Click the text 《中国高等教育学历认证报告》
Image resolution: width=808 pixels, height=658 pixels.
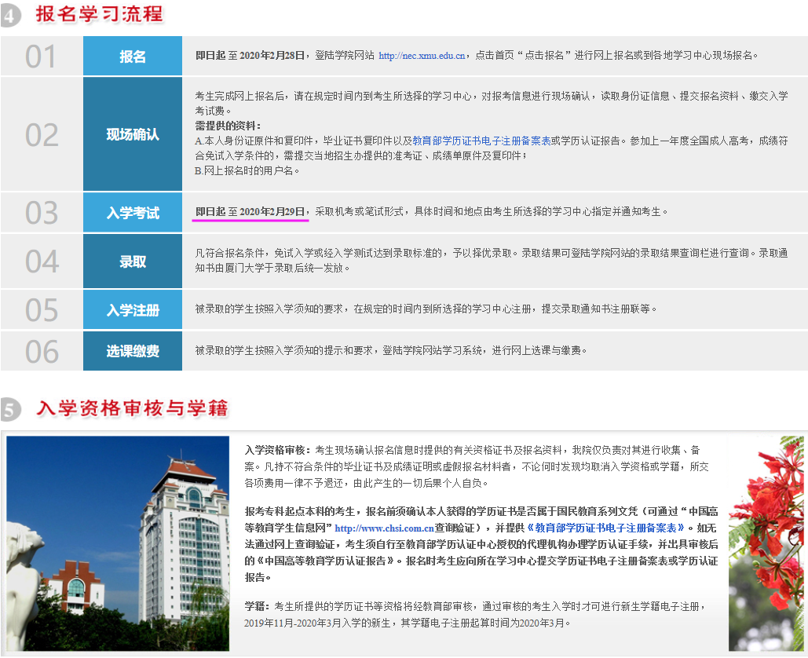(326, 561)
